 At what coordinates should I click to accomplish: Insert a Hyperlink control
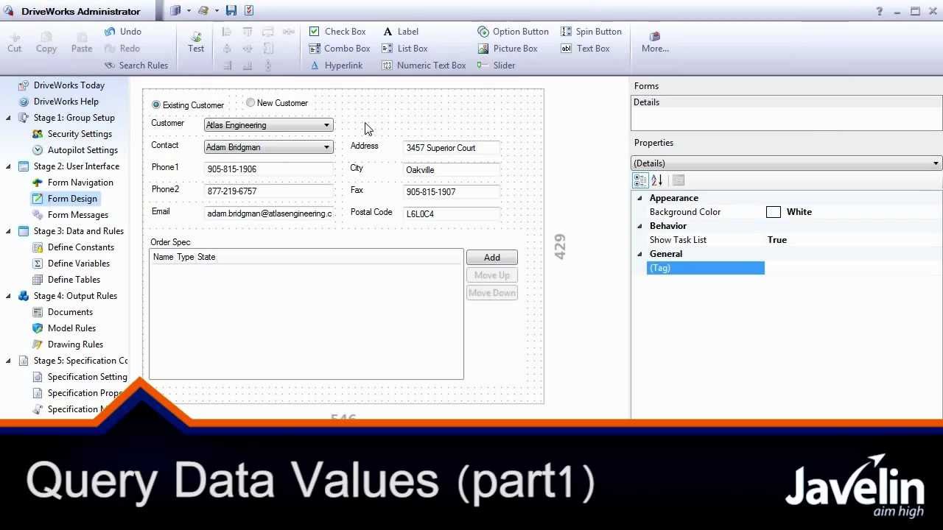pyautogui.click(x=336, y=66)
